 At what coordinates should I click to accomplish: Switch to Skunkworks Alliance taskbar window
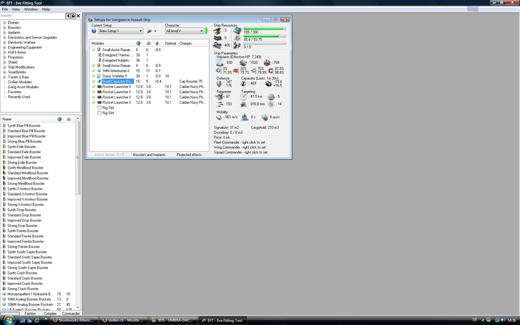(x=75, y=320)
